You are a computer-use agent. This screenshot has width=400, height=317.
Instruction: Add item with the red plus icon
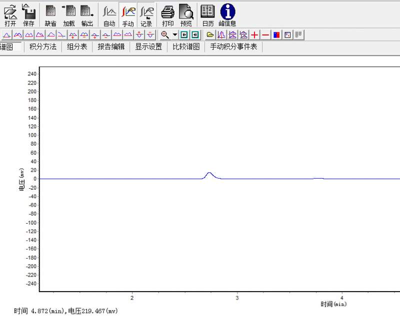(x=254, y=35)
